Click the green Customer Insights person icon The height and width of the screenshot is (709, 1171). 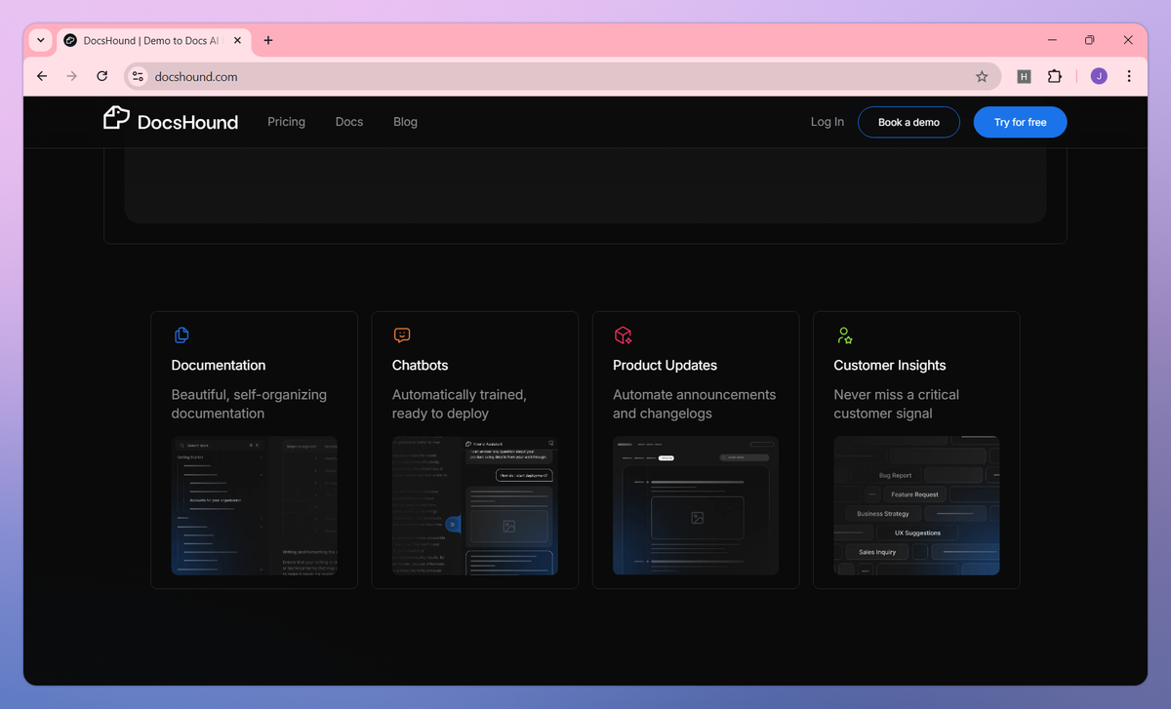click(x=844, y=335)
